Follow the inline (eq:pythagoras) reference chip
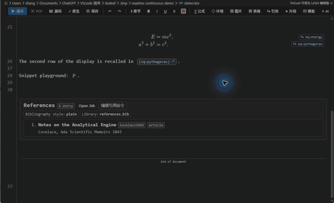 pyautogui.click(x=157, y=62)
